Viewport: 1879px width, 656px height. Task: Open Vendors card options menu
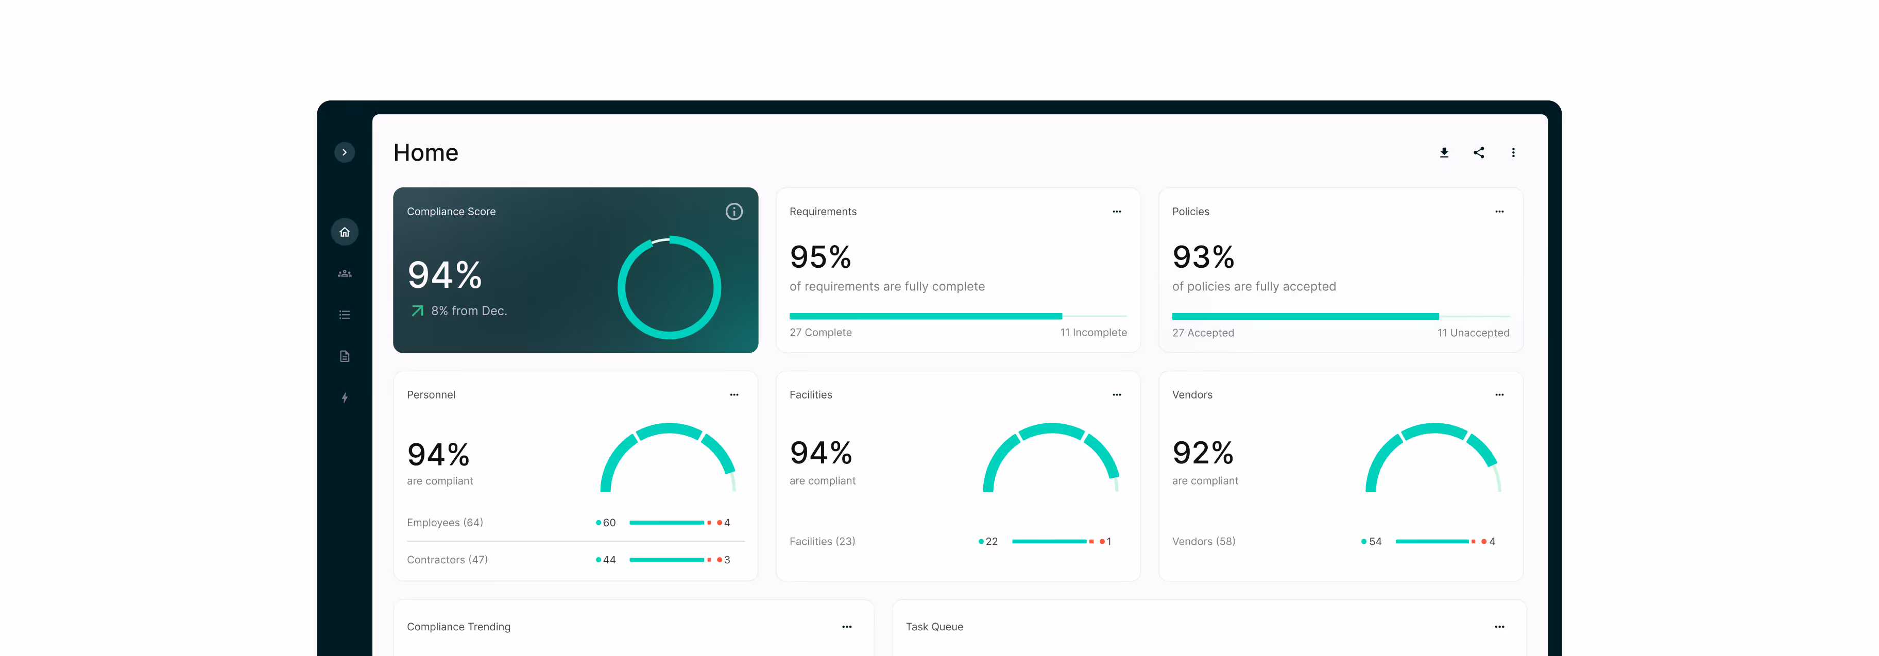coord(1499,394)
